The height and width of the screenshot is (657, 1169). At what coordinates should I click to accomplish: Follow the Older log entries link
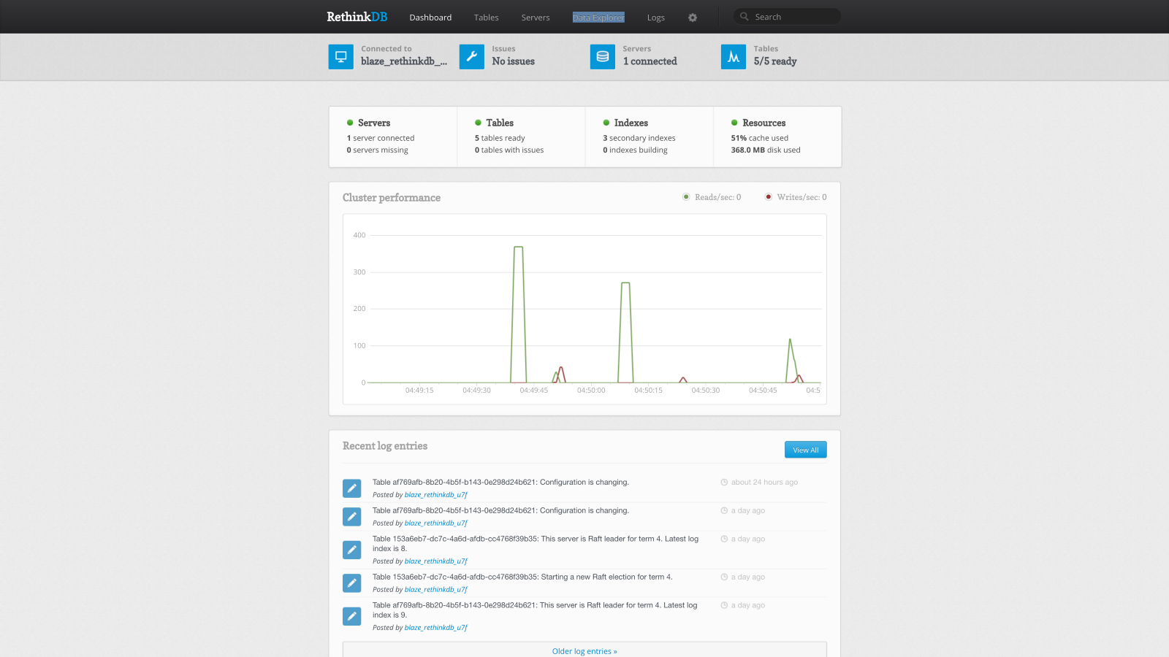(584, 651)
